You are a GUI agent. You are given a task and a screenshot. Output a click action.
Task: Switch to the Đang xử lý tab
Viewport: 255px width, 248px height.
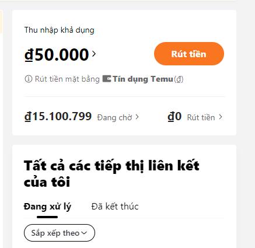click(x=47, y=207)
